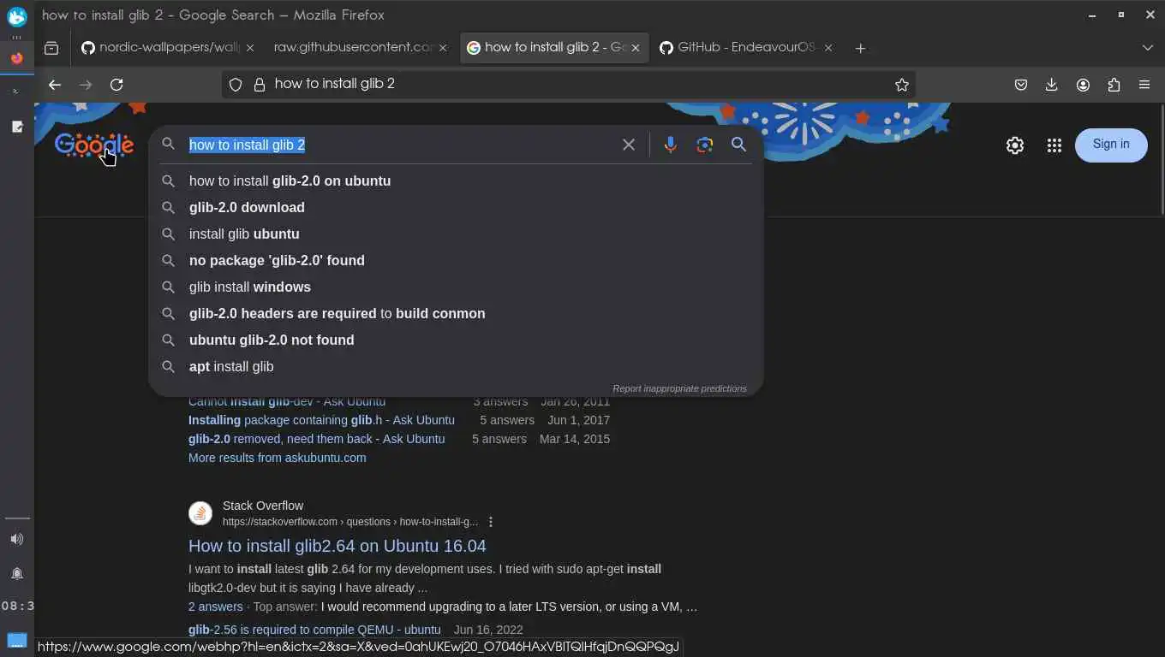Open the extensions puzzle icon
Screen dimensions: 1165x657
point(1114,84)
